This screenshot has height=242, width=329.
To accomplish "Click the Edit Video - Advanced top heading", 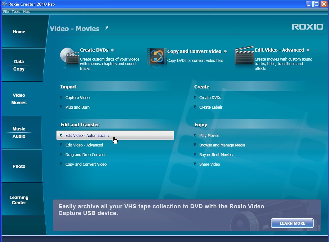I will pos(279,50).
